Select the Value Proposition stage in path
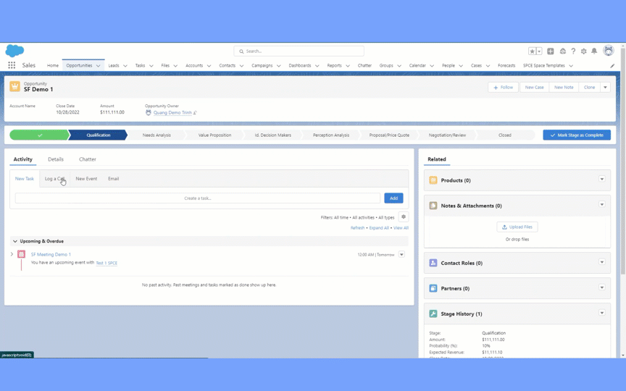The height and width of the screenshot is (391, 626). point(214,135)
